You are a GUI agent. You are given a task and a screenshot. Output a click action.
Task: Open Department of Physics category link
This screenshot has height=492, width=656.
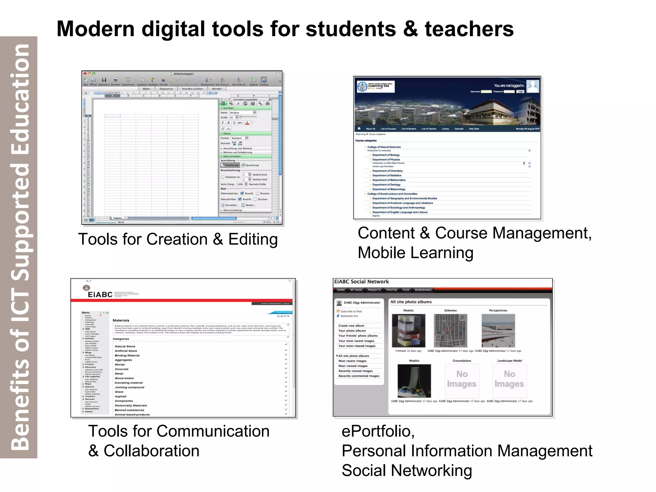[386, 160]
